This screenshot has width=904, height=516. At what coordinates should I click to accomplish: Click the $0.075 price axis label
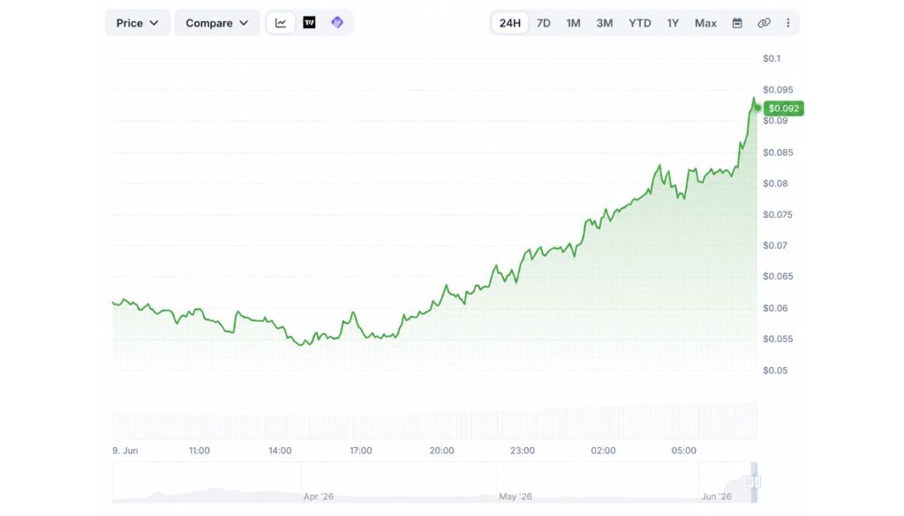(x=778, y=214)
